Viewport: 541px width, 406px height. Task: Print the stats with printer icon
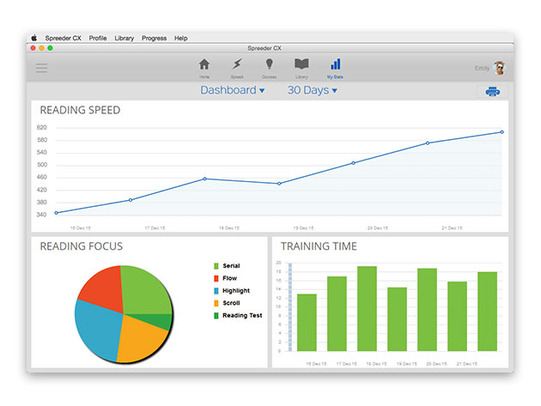[x=492, y=91]
